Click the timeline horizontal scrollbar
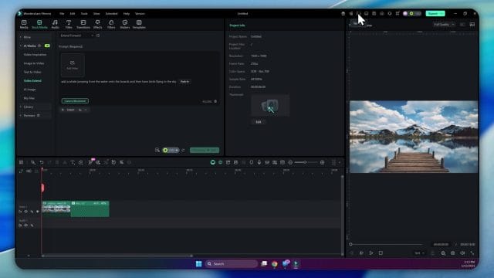The width and height of the screenshot is (494, 278). pyautogui.click(x=117, y=256)
